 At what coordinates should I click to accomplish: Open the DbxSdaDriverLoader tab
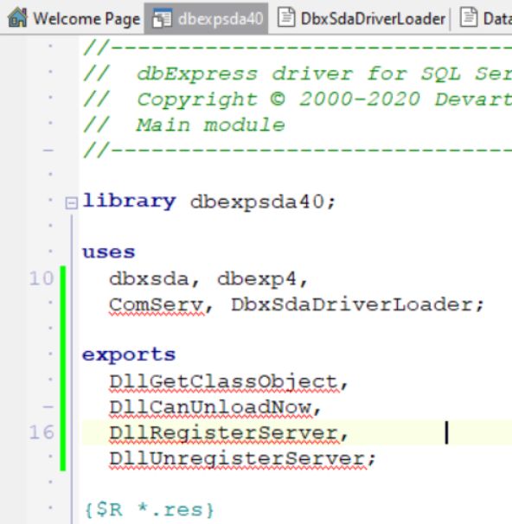tap(362, 19)
